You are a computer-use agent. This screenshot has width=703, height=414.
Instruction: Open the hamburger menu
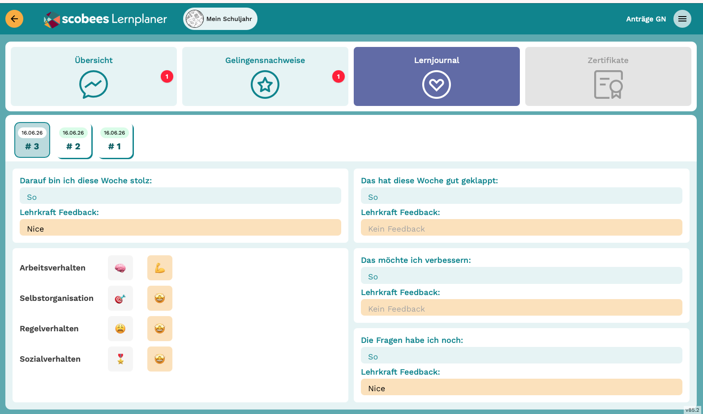pos(682,19)
